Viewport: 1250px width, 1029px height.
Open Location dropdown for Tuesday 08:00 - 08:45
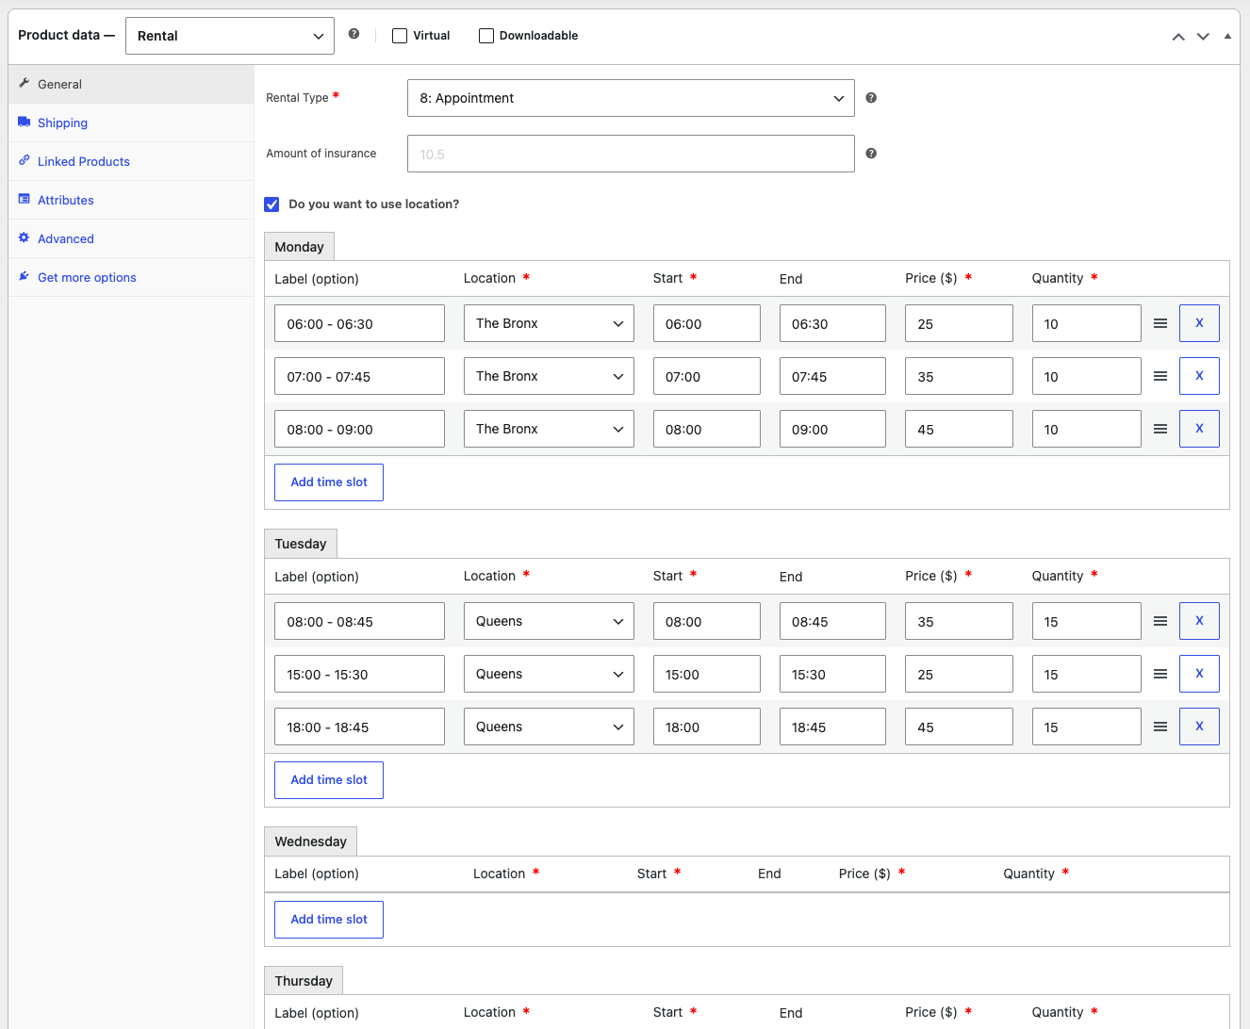click(549, 621)
